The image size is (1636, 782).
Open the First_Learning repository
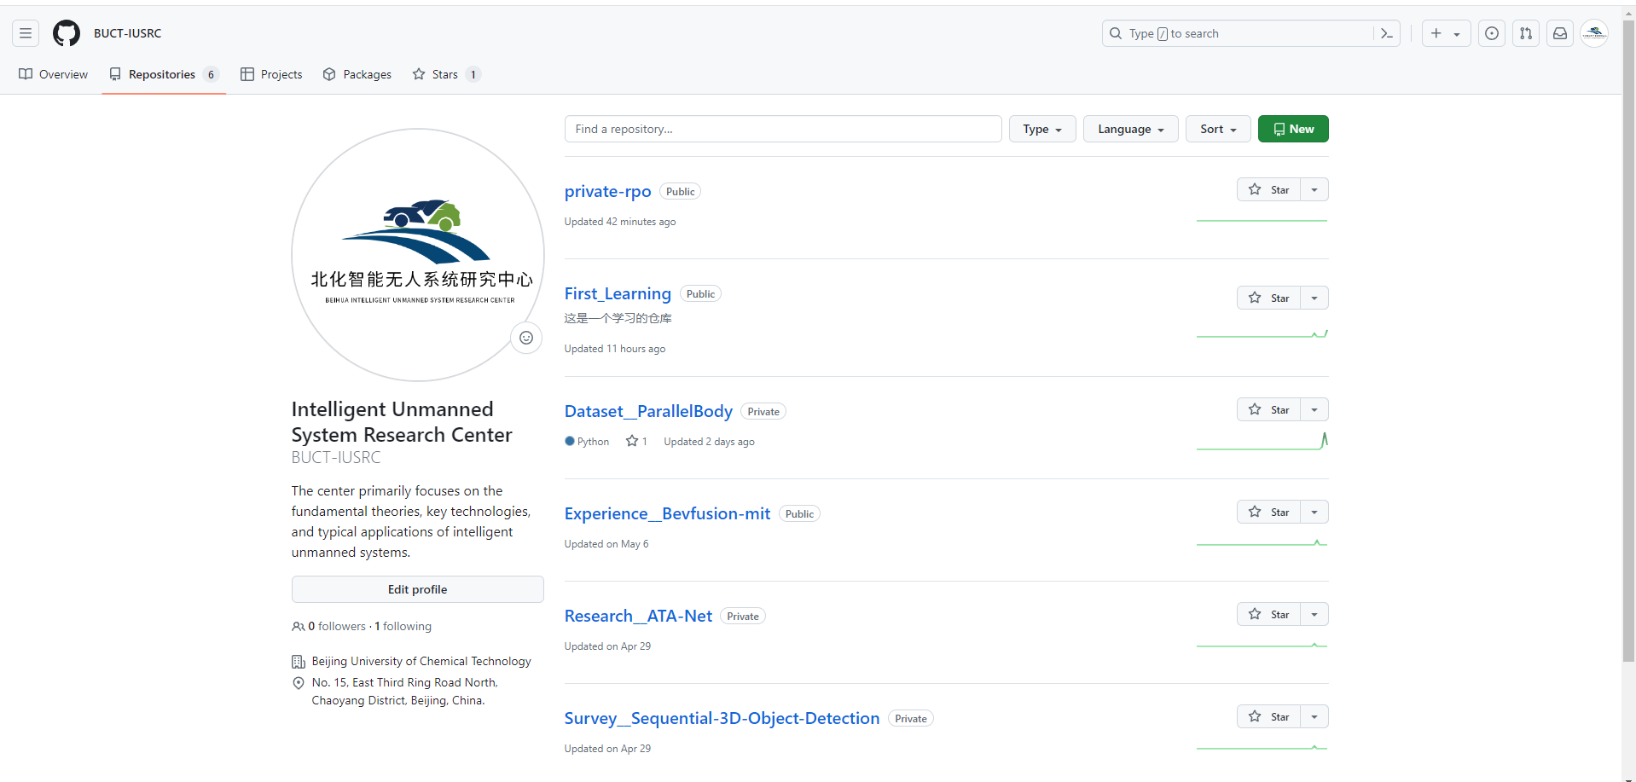click(x=618, y=293)
